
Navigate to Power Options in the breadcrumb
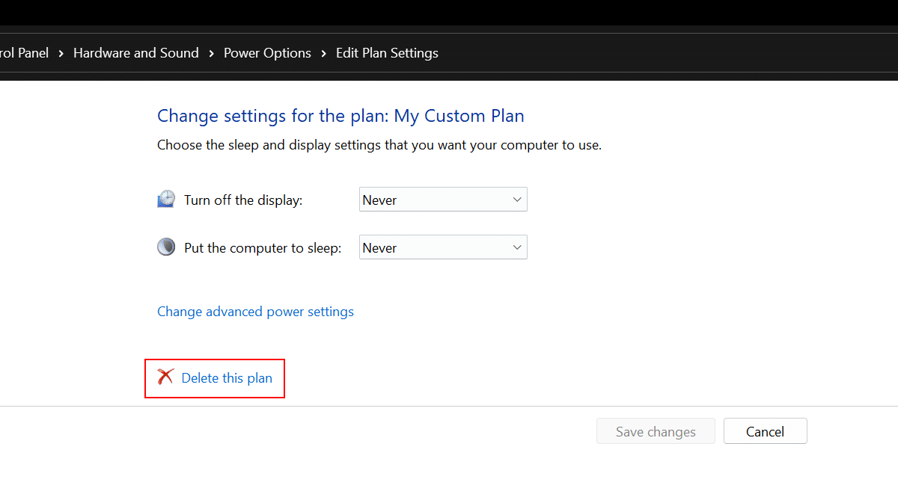267,53
